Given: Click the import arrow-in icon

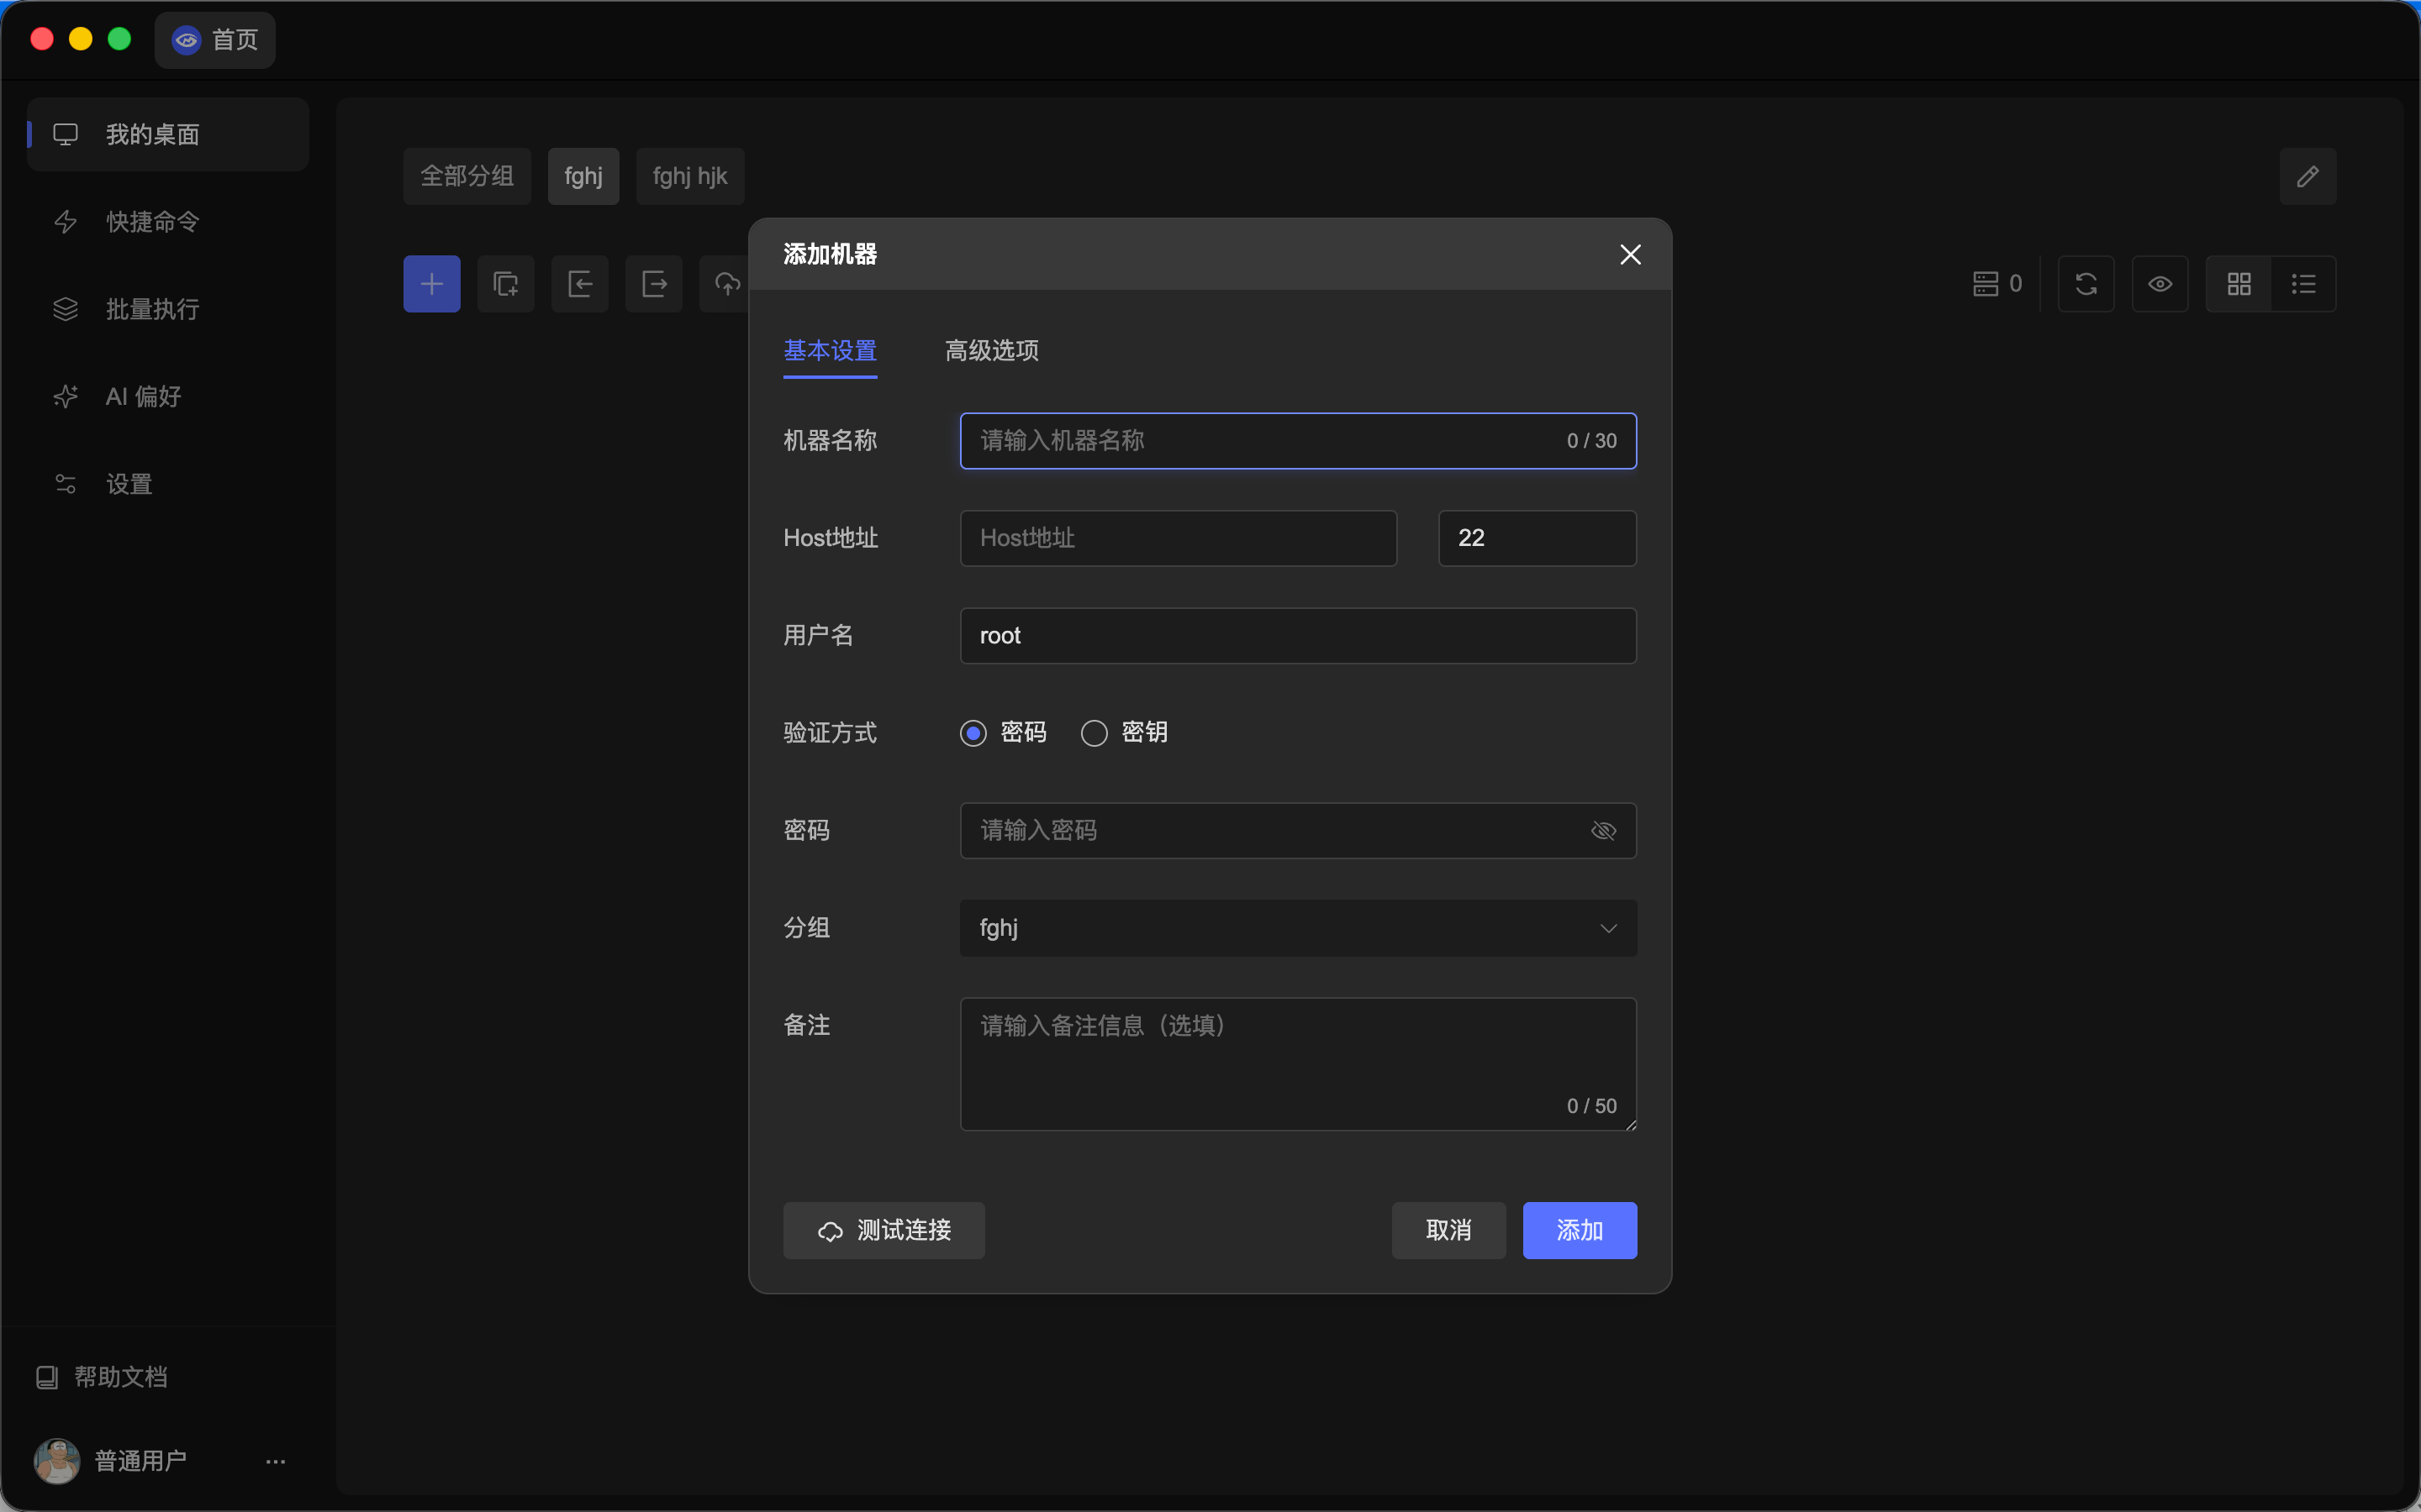Looking at the screenshot, I should 580,284.
